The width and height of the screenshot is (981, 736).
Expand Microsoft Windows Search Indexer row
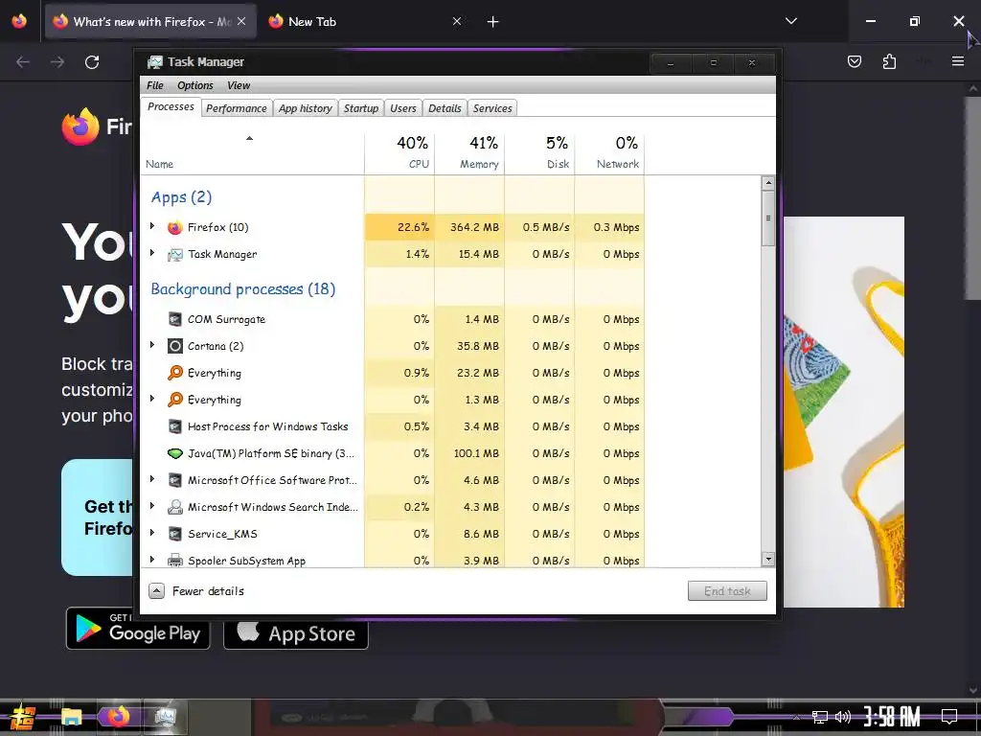coord(152,506)
